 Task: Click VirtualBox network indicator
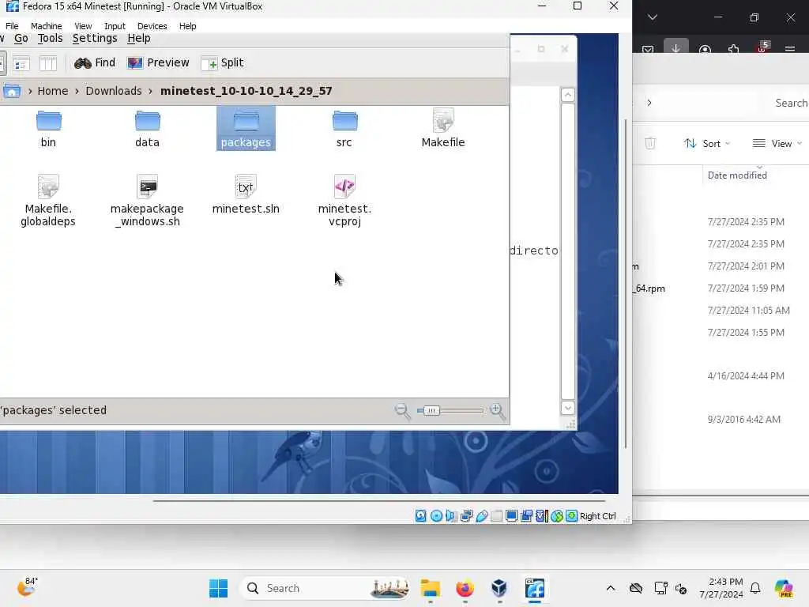point(466,515)
